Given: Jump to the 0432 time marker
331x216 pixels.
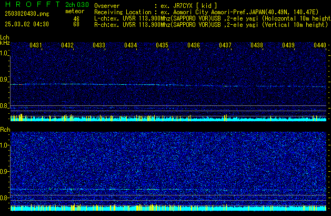Looking at the screenshot, I should 67,45.
